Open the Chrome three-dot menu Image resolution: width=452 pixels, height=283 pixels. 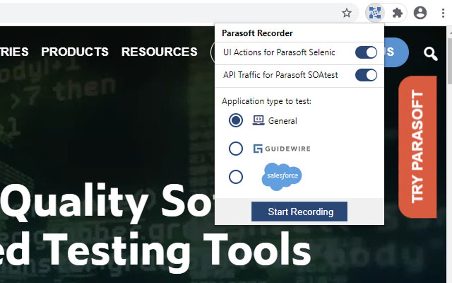(443, 13)
